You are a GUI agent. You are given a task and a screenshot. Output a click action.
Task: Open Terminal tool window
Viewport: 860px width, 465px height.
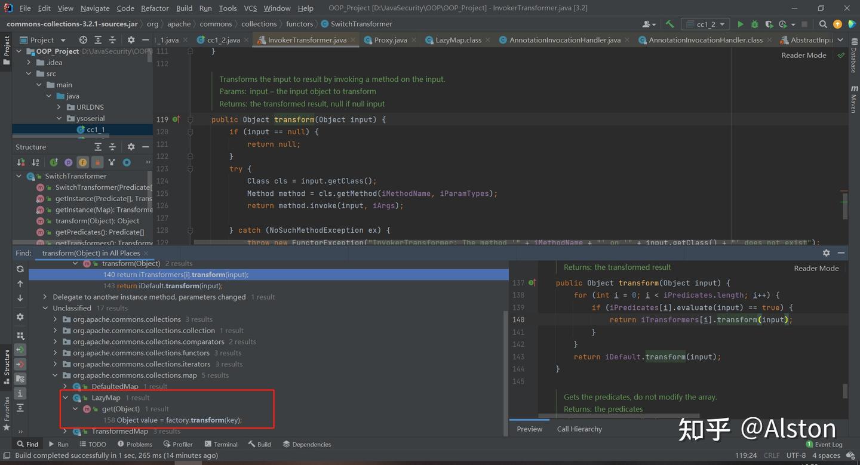point(221,444)
